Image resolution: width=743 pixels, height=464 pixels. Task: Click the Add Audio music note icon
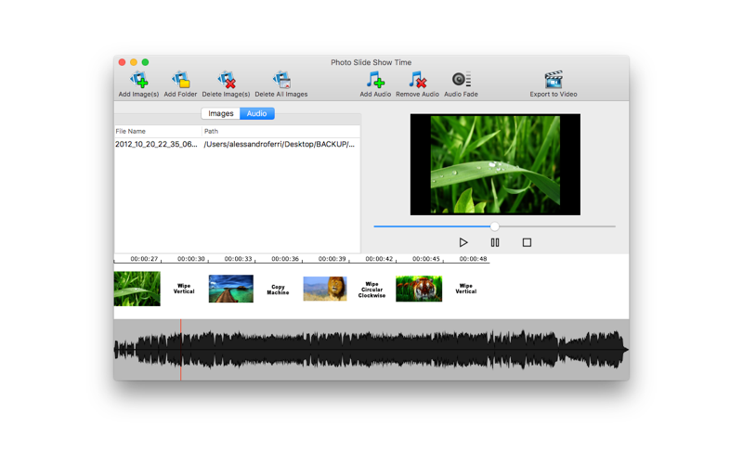coord(374,81)
